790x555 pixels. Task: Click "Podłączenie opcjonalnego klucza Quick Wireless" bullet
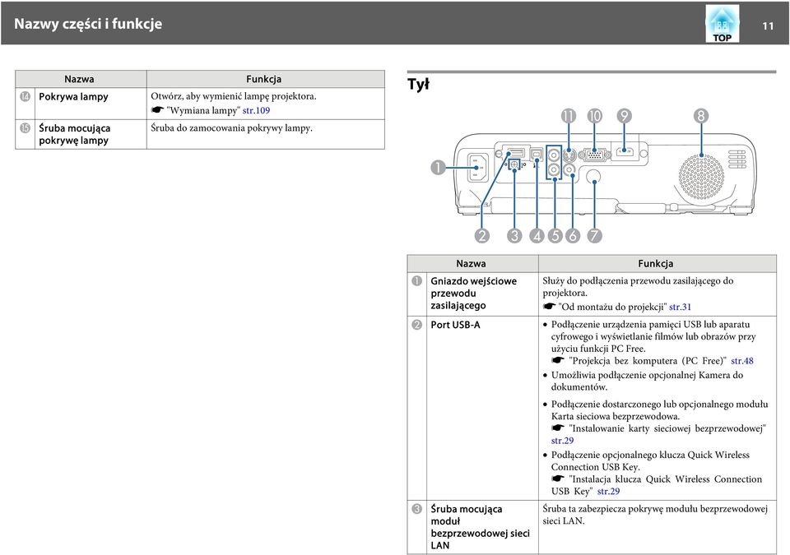[x=650, y=460]
